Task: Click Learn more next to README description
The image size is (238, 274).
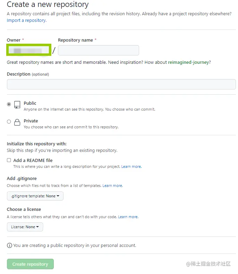Action: (131, 167)
